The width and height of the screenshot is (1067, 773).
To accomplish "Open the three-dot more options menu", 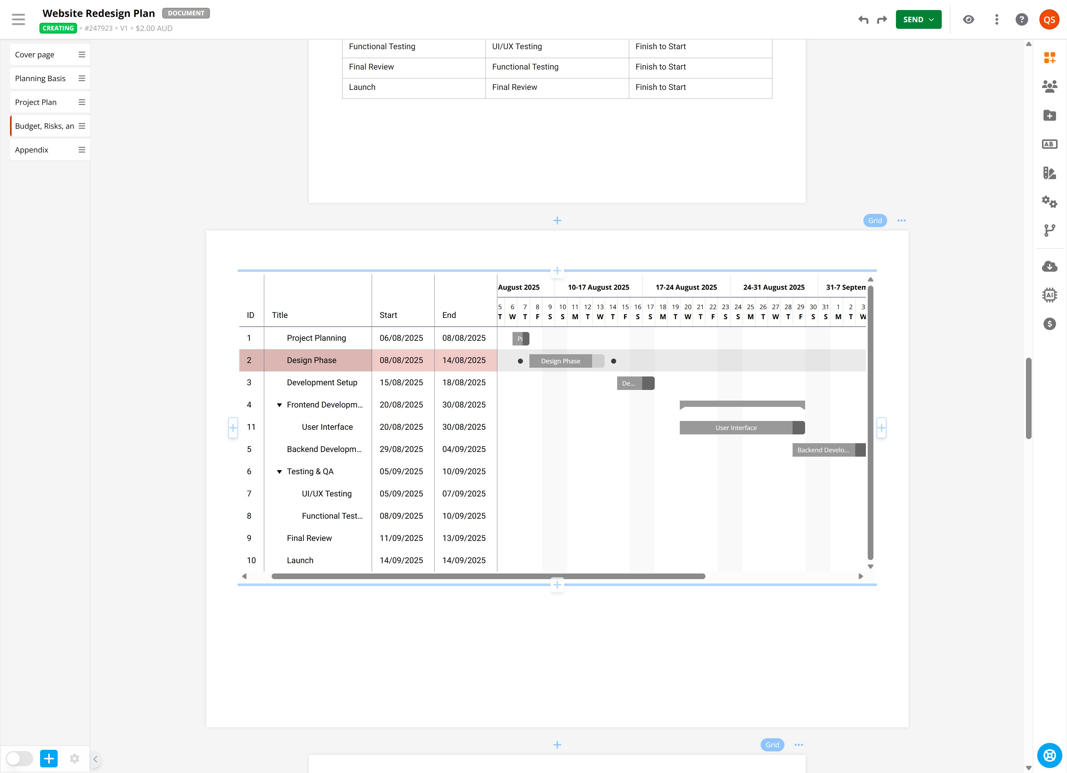I will pyautogui.click(x=997, y=19).
